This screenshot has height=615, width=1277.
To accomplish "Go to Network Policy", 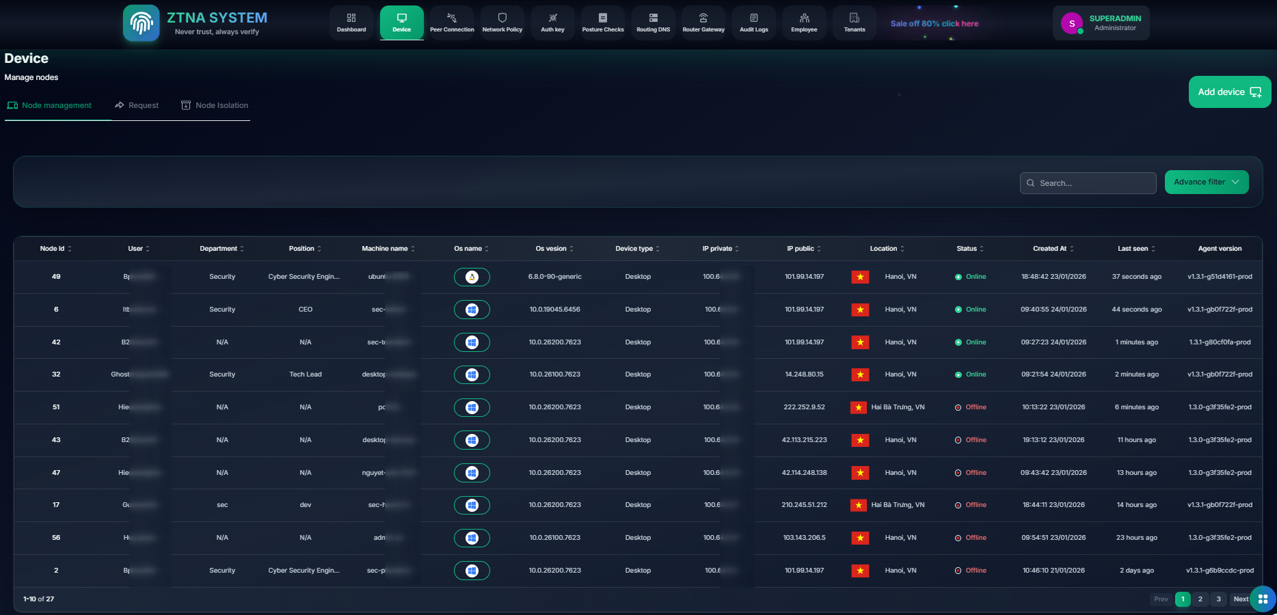I will [x=502, y=23].
